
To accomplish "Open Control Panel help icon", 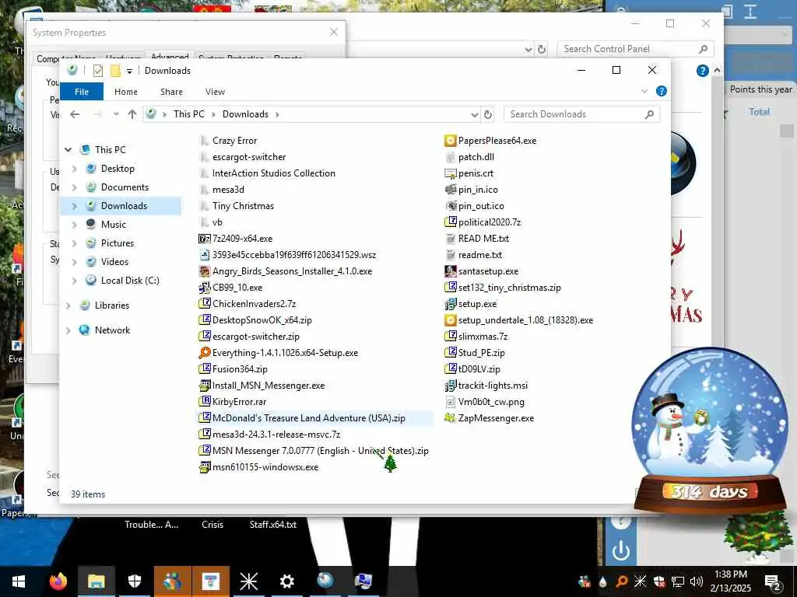I will point(703,71).
